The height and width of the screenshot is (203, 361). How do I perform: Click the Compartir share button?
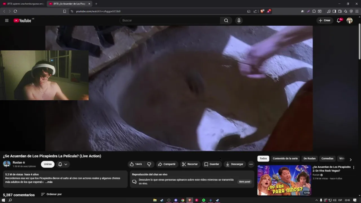[x=167, y=164]
